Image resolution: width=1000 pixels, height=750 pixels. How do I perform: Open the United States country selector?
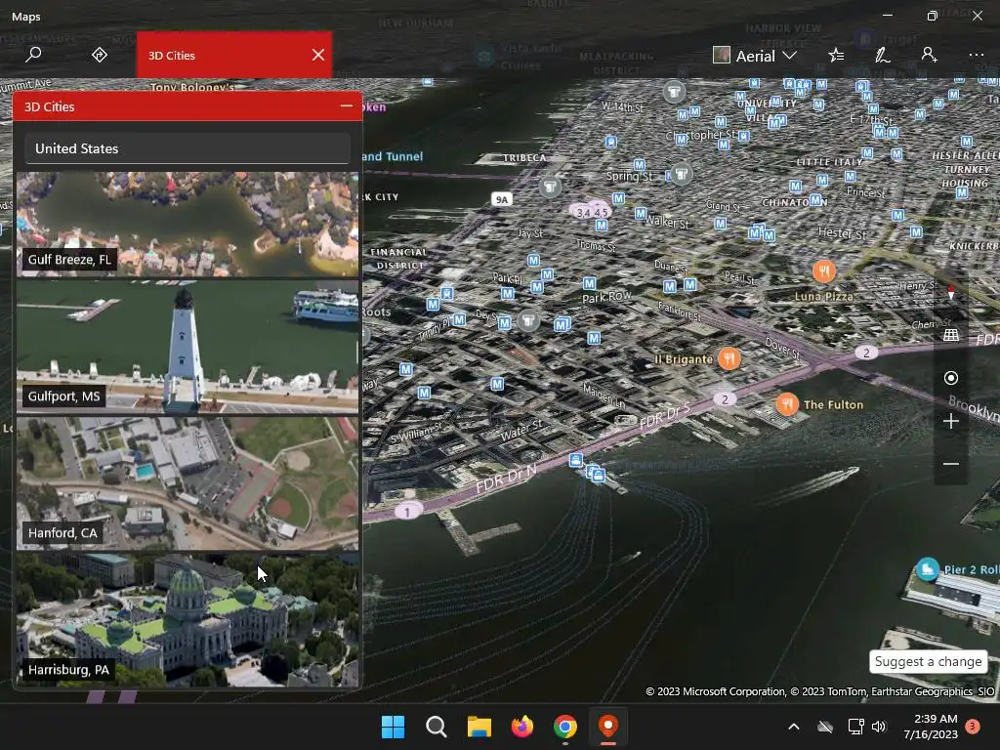click(187, 148)
